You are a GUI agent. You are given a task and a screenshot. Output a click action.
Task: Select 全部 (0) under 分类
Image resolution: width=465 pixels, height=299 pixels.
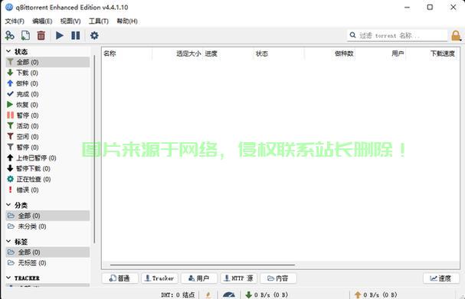coord(47,216)
